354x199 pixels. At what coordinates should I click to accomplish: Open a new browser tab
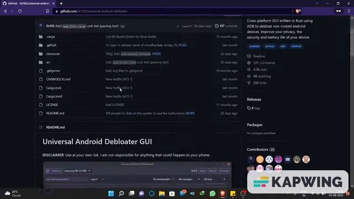tap(61, 4)
